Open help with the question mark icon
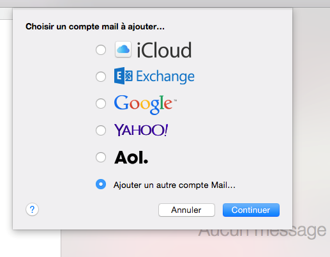This screenshot has width=330, height=257. 32,210
